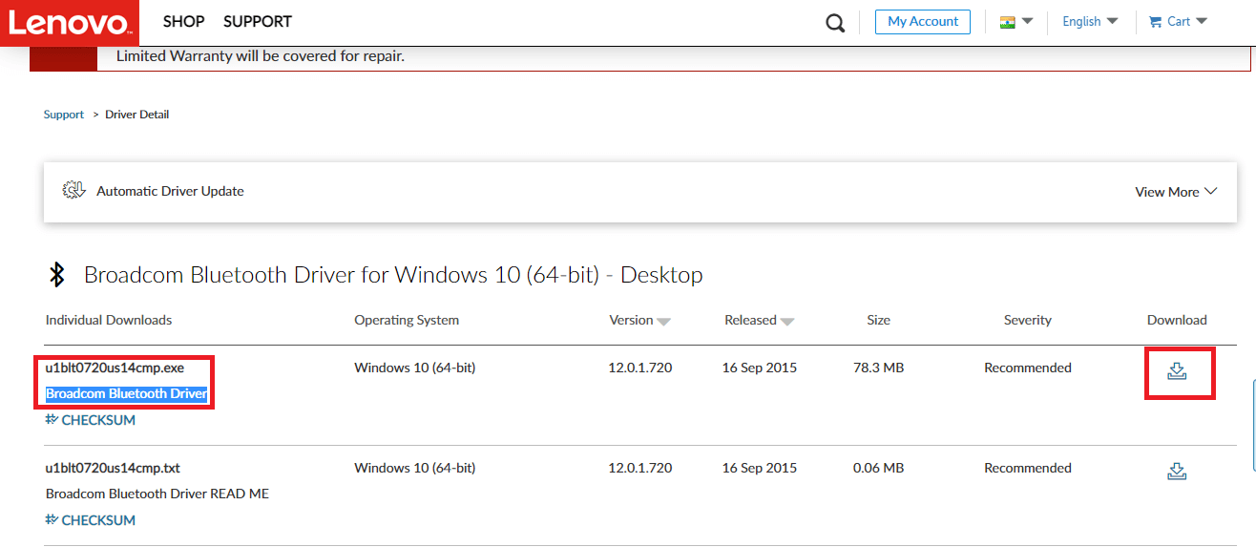1256x547 pixels.
Task: Click Automatic Driver Update label
Action: [x=170, y=191]
